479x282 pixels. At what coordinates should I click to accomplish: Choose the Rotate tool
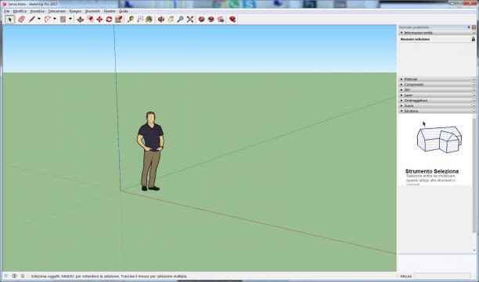tap(109, 20)
